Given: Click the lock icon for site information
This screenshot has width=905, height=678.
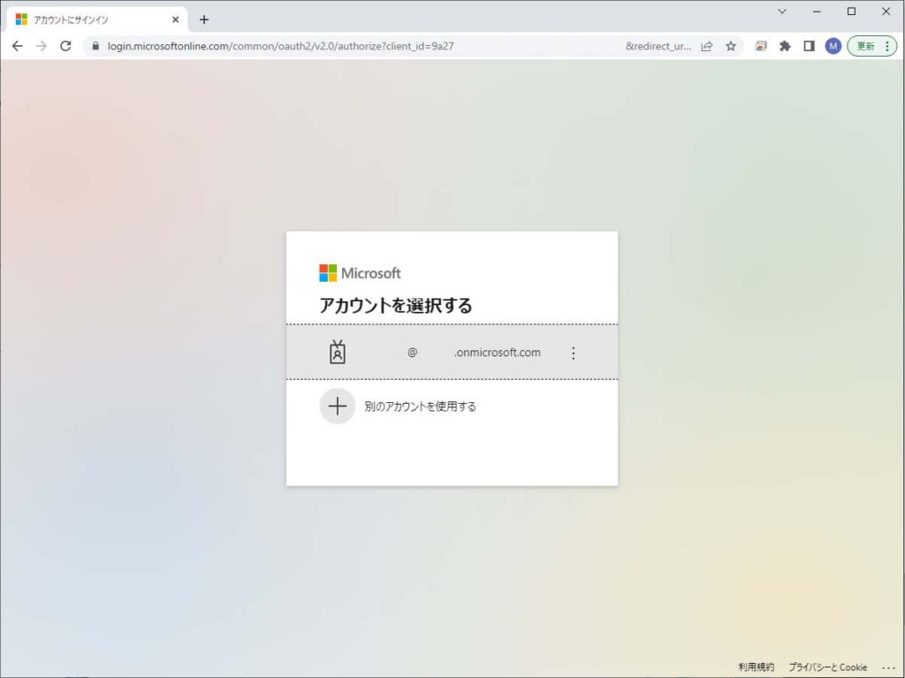Looking at the screenshot, I should pos(95,46).
